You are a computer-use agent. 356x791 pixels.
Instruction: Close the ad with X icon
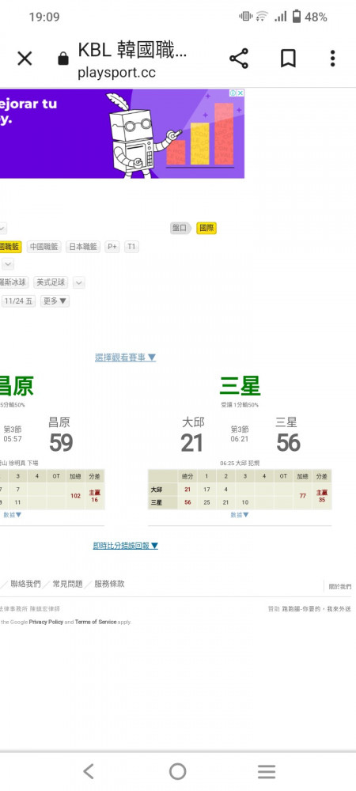(x=240, y=93)
